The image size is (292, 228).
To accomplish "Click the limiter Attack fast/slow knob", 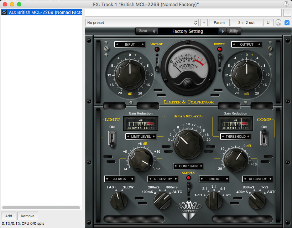I will point(119,201).
